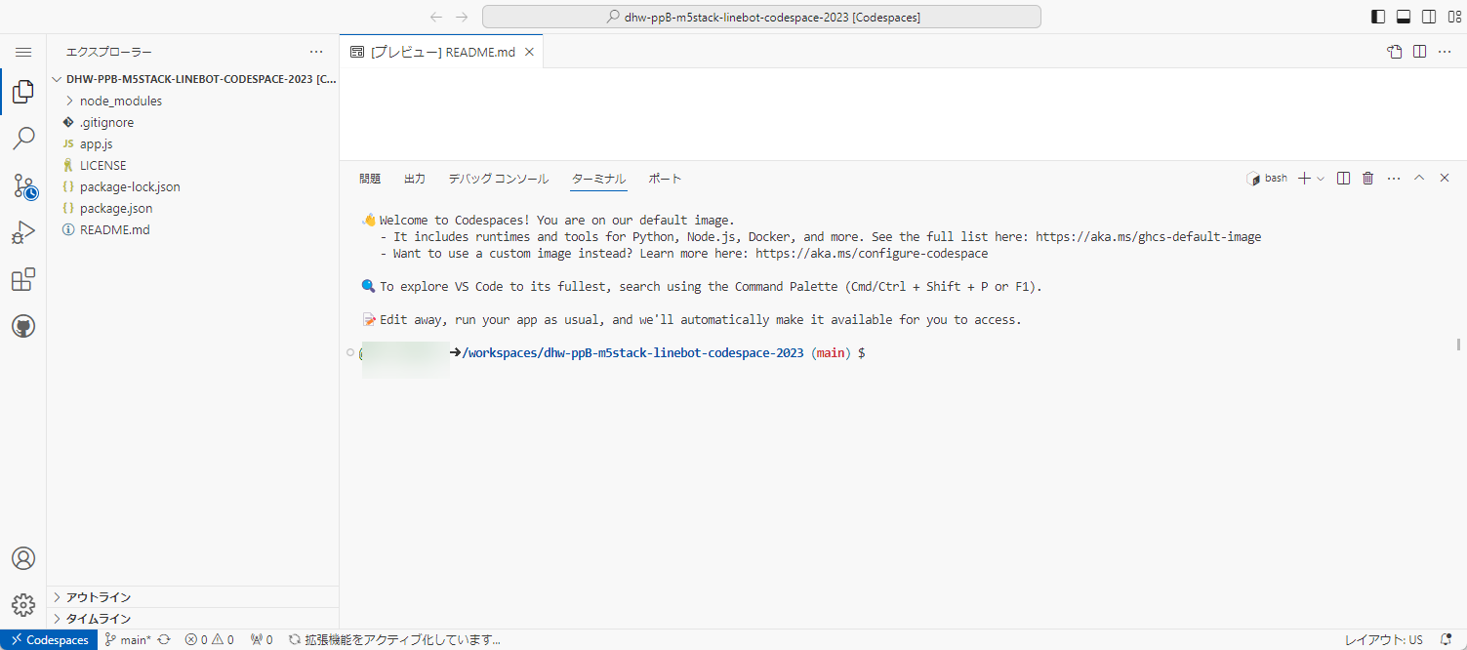This screenshot has height=650, width=1467.
Task: Open the LICENSE file
Action: [193, 165]
